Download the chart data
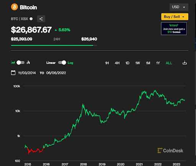 [x=185, y=62]
